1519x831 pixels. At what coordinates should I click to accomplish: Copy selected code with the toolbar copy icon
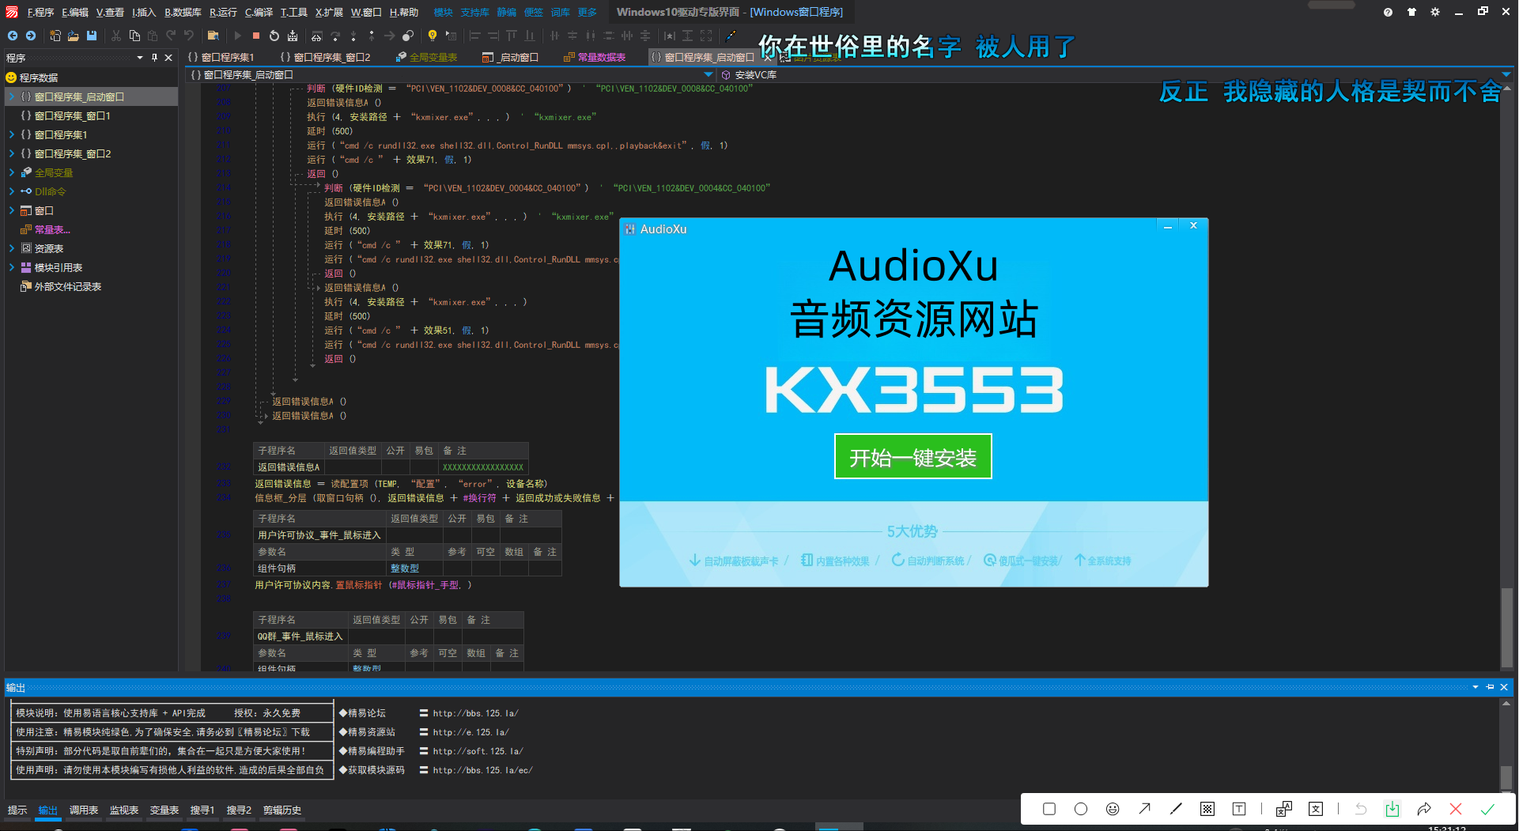coord(134,36)
